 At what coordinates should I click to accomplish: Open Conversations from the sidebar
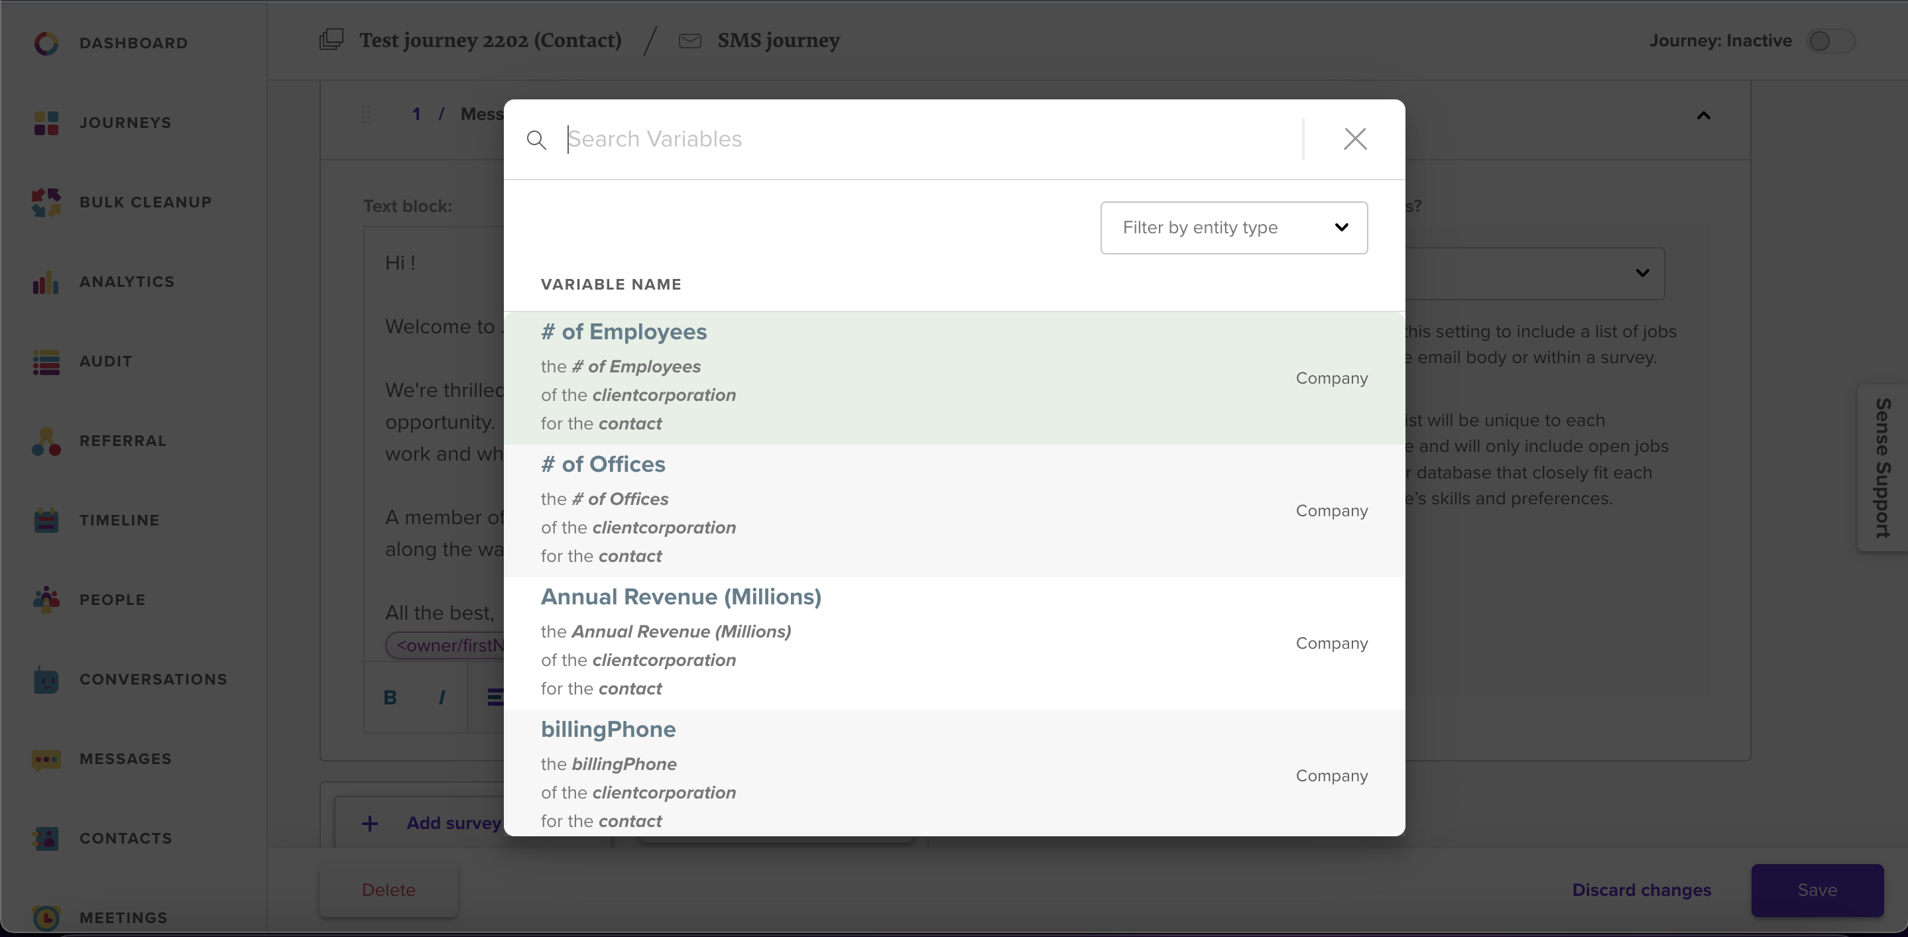[x=153, y=679]
